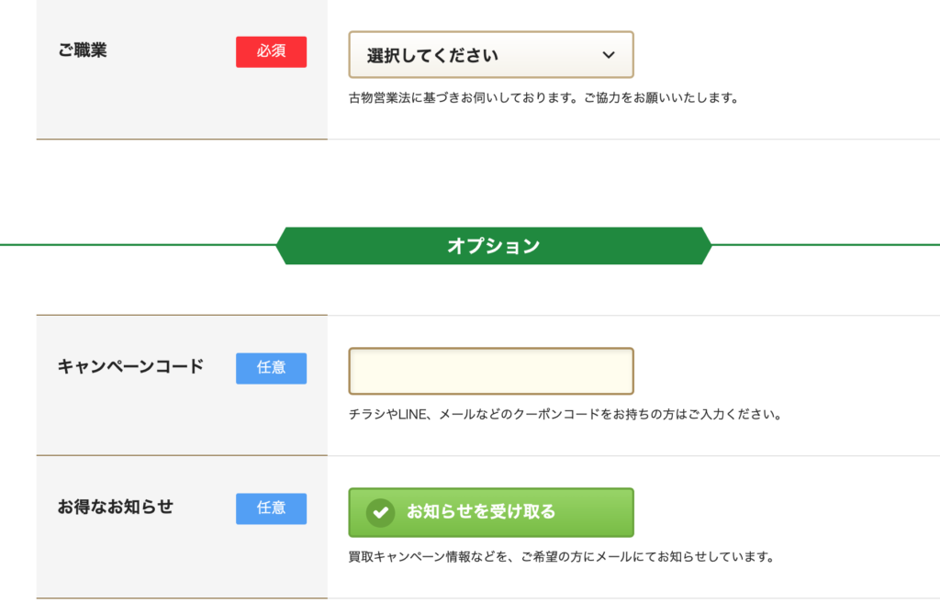Toggle the お知らせを受け取る green button
The width and height of the screenshot is (940, 603).
pyautogui.click(x=491, y=512)
